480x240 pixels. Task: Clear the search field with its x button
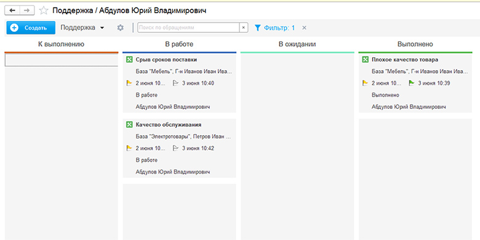point(243,28)
